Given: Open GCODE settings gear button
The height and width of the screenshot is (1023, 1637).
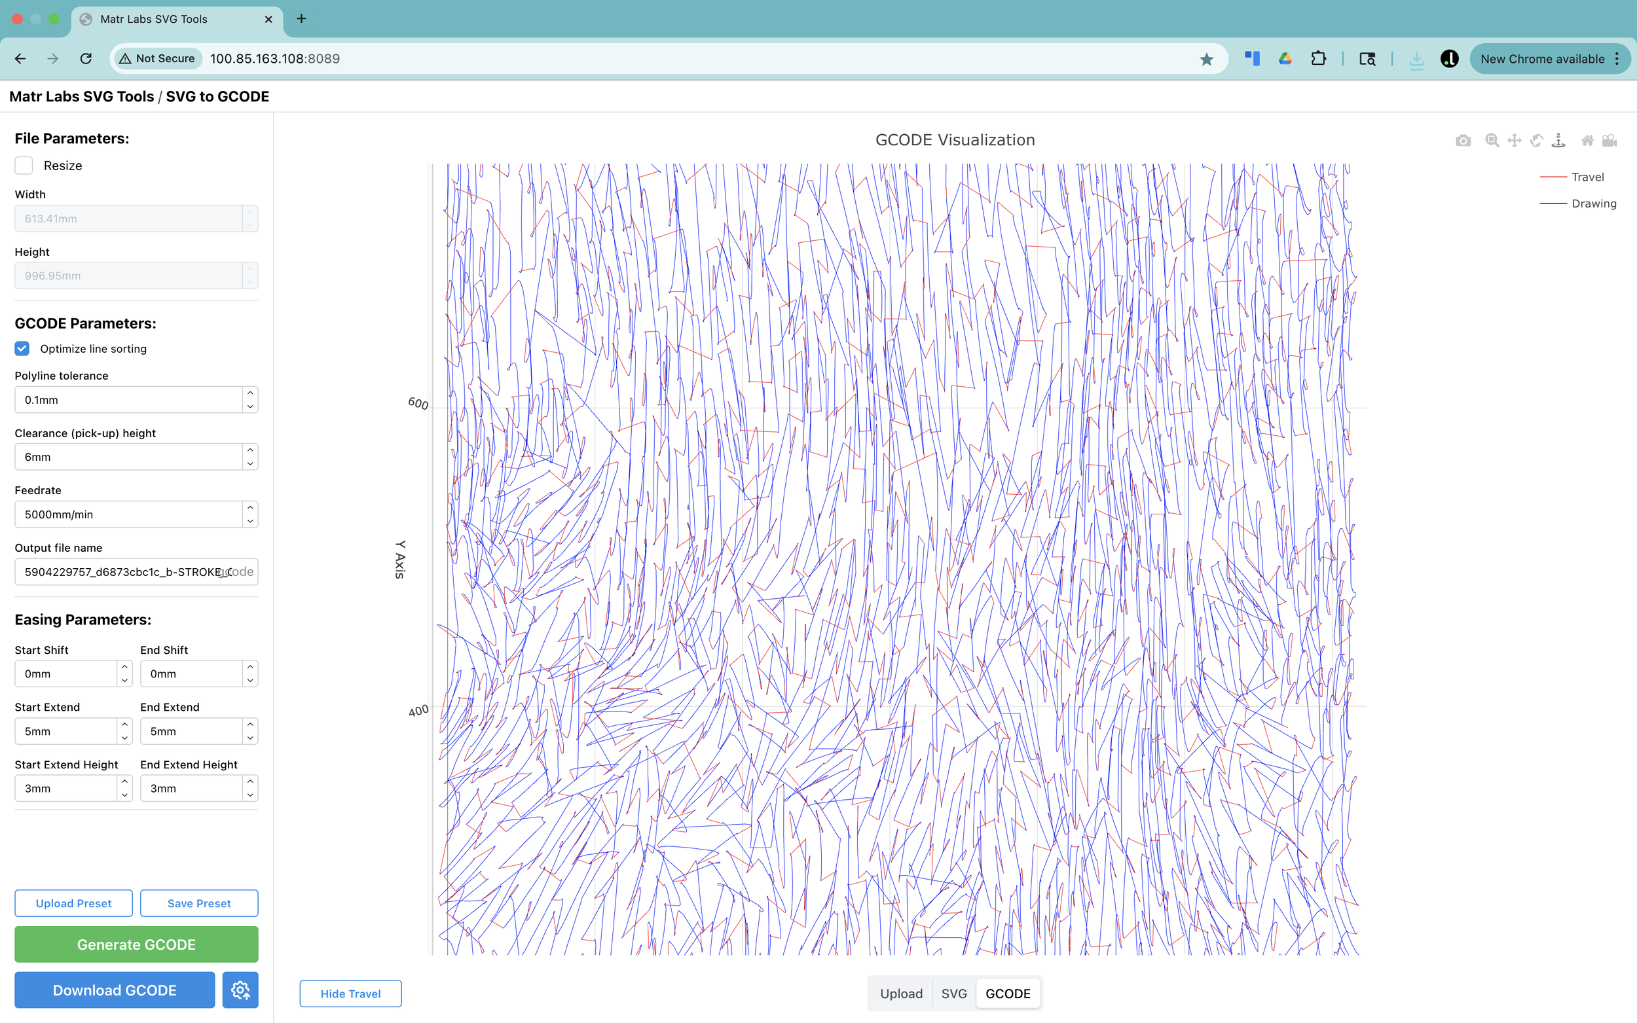Looking at the screenshot, I should (x=240, y=990).
